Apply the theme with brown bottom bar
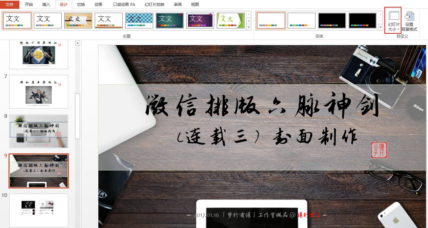This screenshot has height=228, width=428. click(x=109, y=21)
